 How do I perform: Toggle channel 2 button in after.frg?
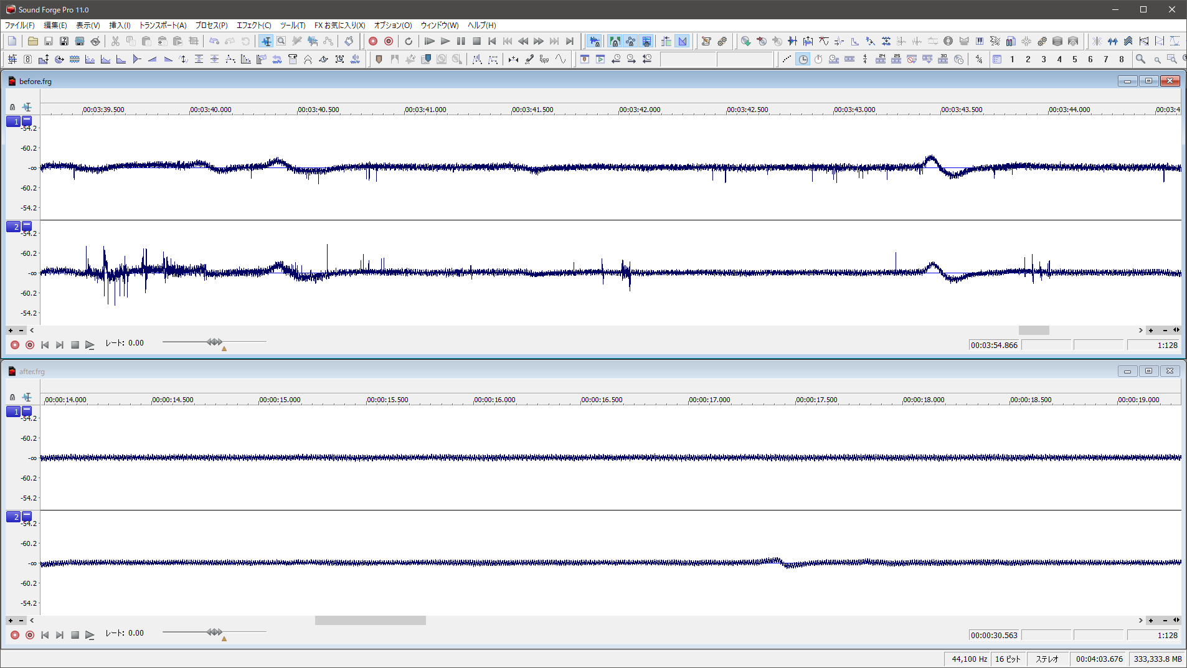pyautogui.click(x=13, y=517)
